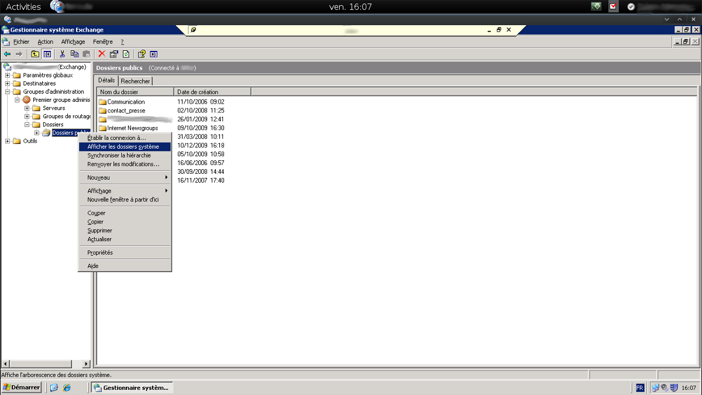Open the Action menu in menu bar
Screen dimensions: 702x395
[46, 42]
